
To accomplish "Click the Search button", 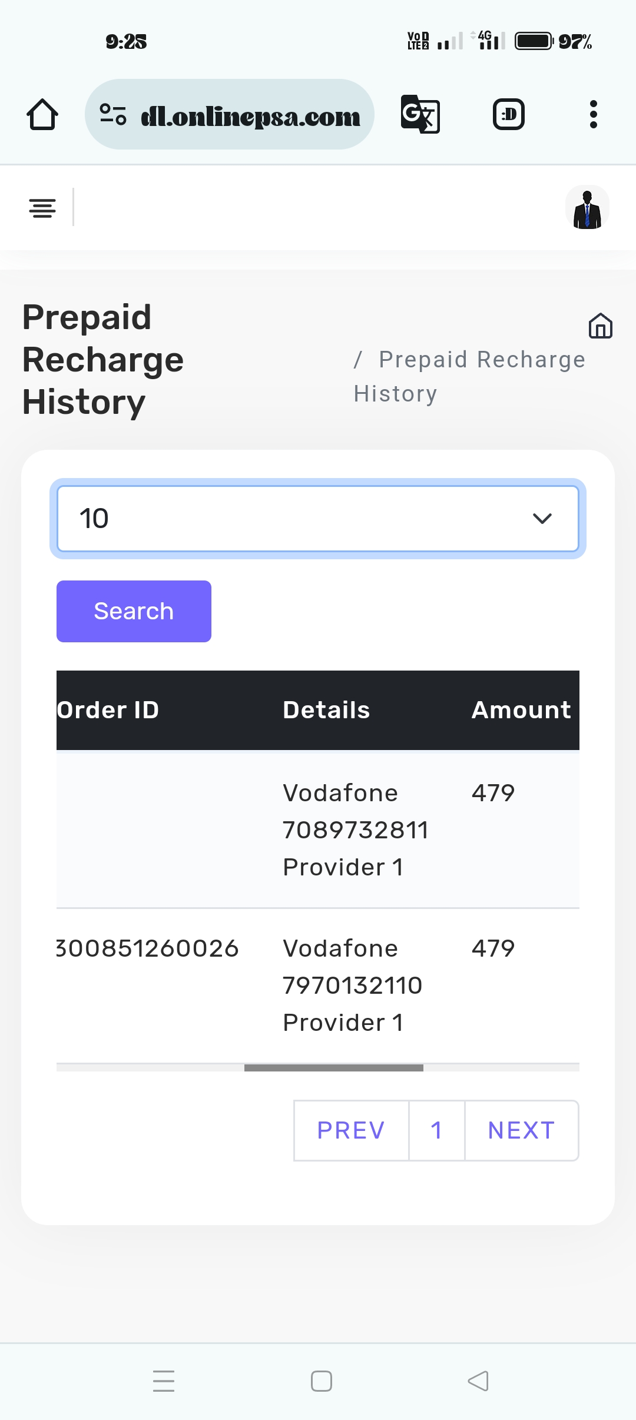I will click(x=134, y=611).
